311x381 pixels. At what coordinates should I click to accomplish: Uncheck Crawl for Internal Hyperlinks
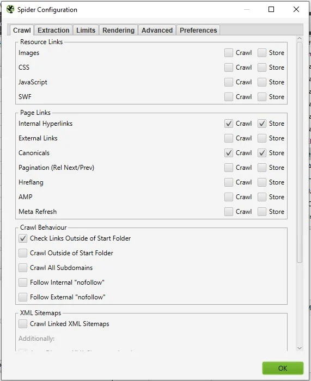[x=229, y=124]
